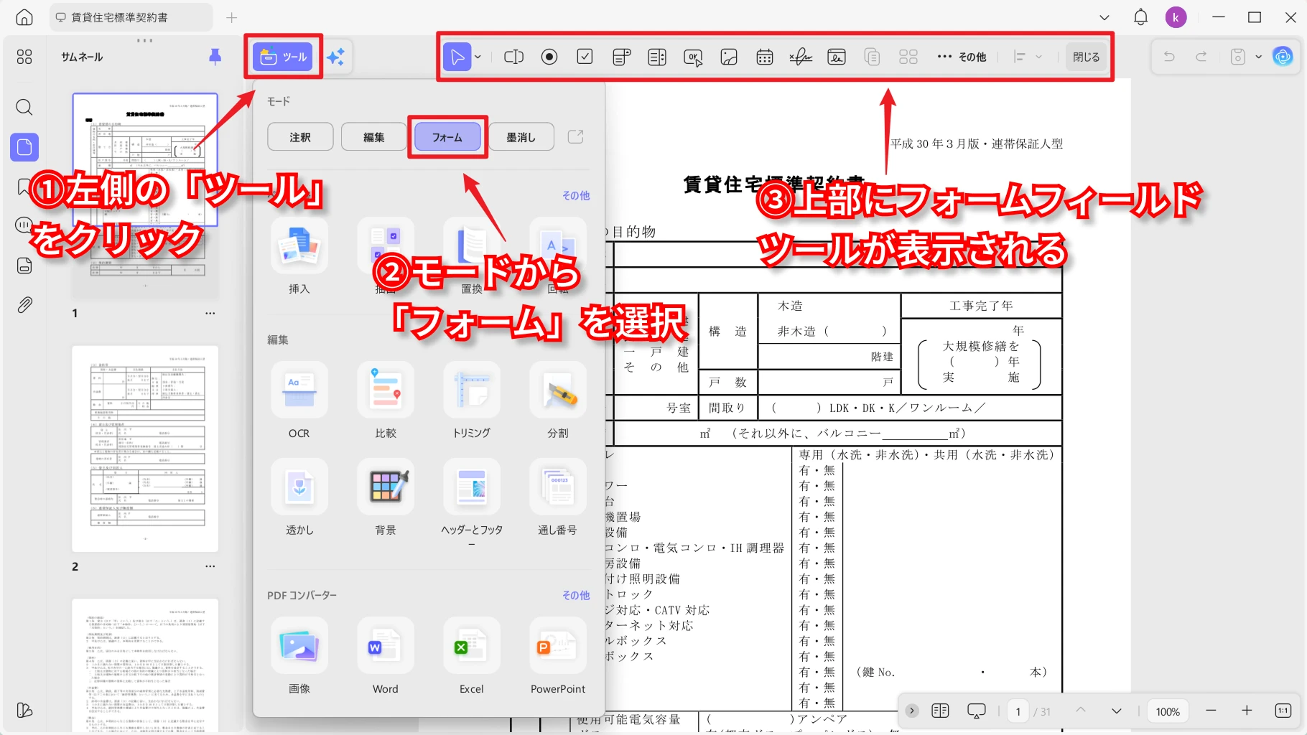The image size is (1307, 735).
Task: Expand the selection tool dropdown arrow
Action: pyautogui.click(x=478, y=57)
